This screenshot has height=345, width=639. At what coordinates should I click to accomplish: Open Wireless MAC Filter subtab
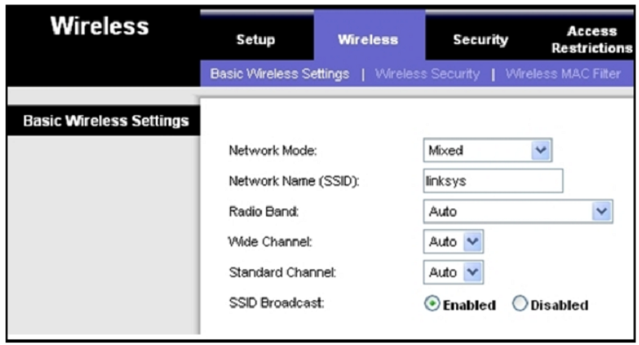click(x=563, y=73)
